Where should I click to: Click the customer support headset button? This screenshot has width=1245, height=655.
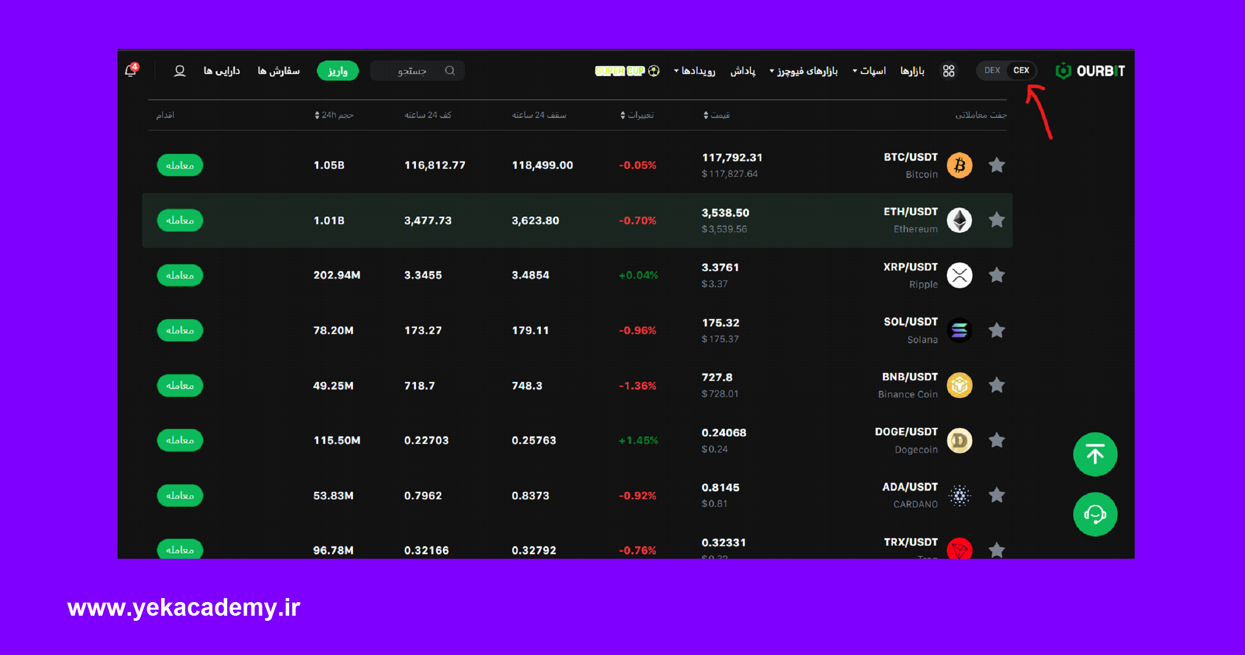click(x=1095, y=514)
